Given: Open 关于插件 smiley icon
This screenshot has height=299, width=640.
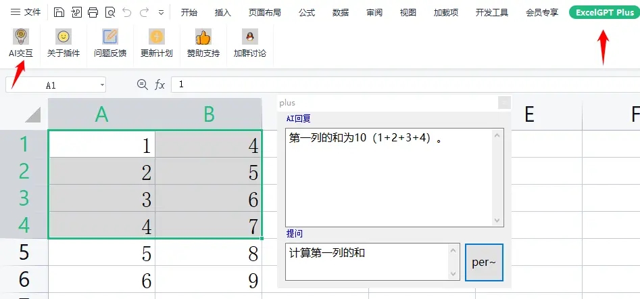Looking at the screenshot, I should click(x=63, y=37).
